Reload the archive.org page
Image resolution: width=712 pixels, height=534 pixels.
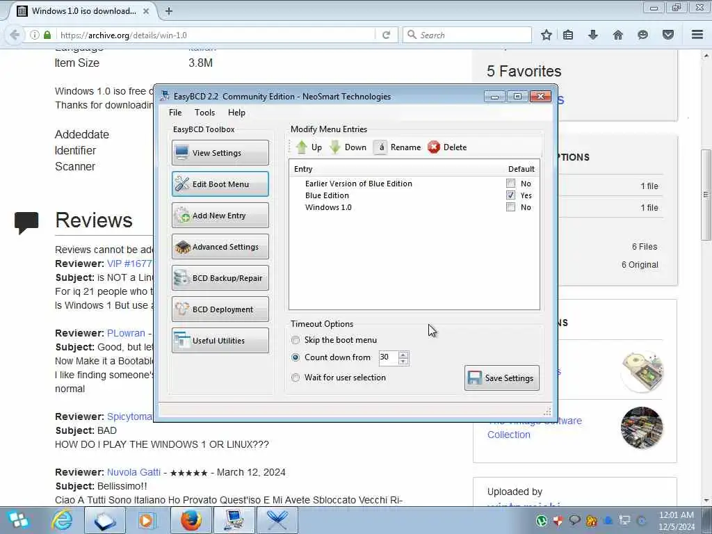387,35
